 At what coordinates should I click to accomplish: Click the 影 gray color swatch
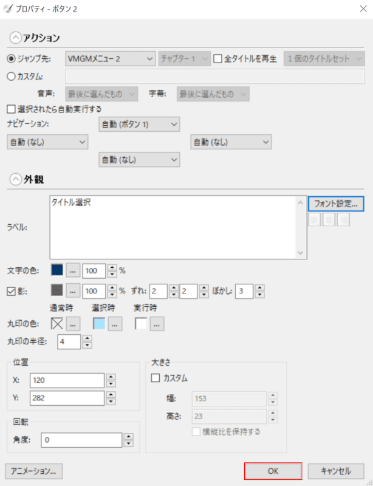pyautogui.click(x=56, y=290)
